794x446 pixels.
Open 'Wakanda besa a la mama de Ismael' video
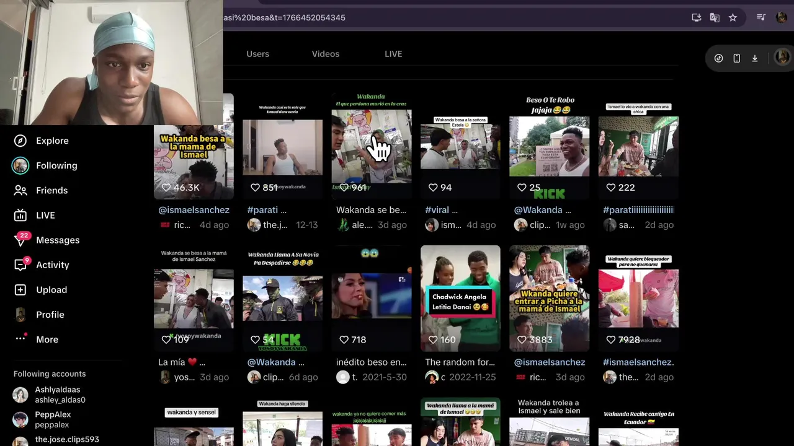[x=194, y=146]
